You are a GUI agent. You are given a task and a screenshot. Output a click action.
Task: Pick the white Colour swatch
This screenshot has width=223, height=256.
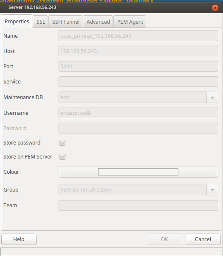[x=138, y=172]
